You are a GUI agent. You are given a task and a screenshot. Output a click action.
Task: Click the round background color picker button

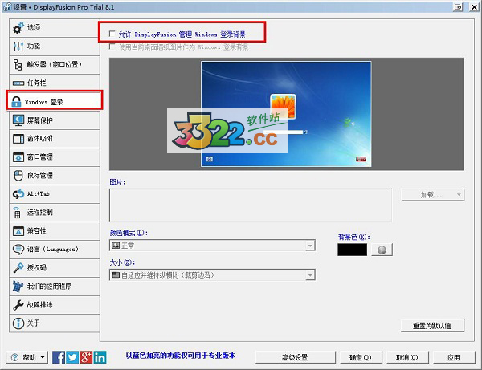coord(382,250)
